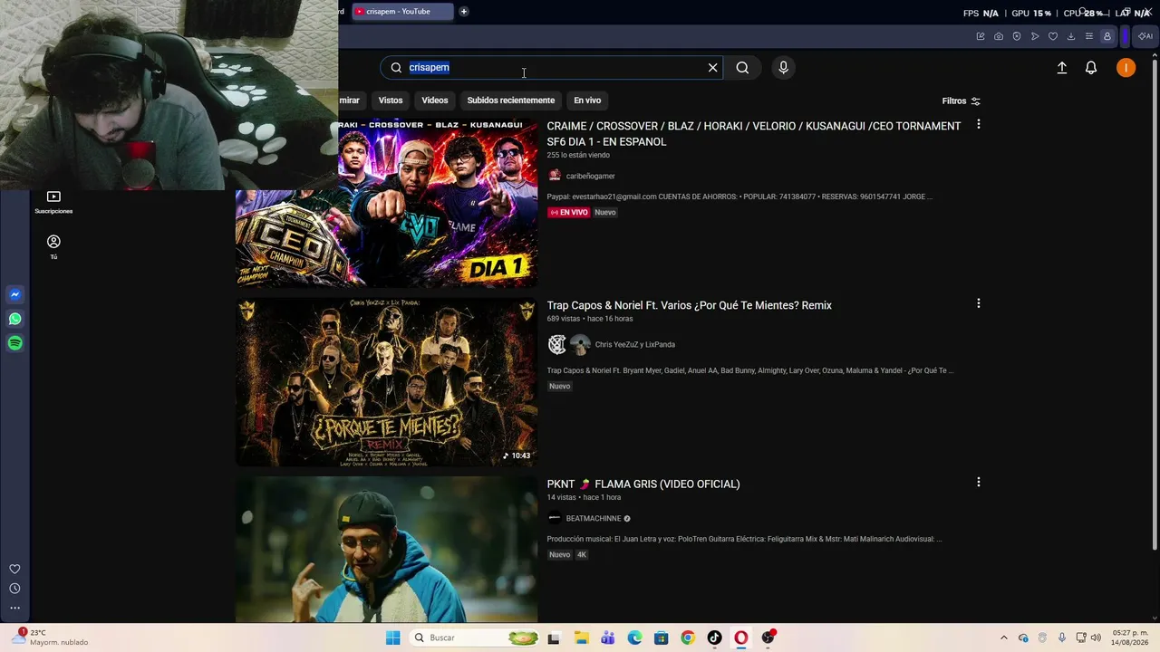Open the Opera AI assistant button
Viewport: 1160px width, 652px height.
pos(1145,36)
